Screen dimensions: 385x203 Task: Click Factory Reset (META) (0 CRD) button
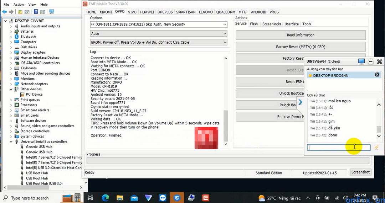coord(301,47)
